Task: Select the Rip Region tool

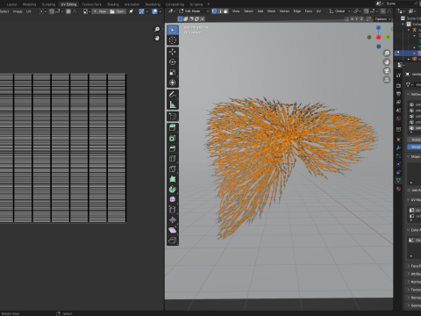Action: 173,241
